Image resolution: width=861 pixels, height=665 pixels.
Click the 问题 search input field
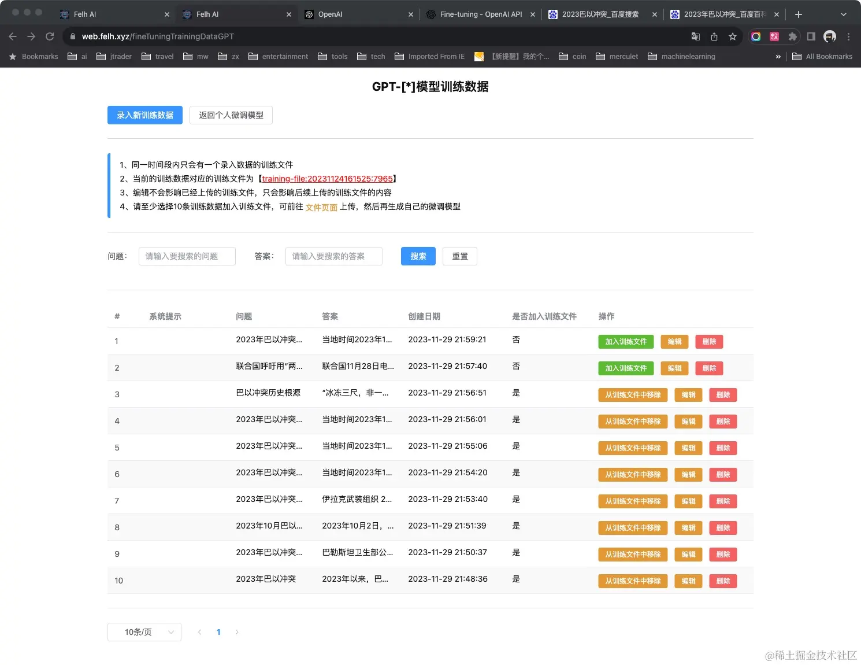pyautogui.click(x=187, y=256)
